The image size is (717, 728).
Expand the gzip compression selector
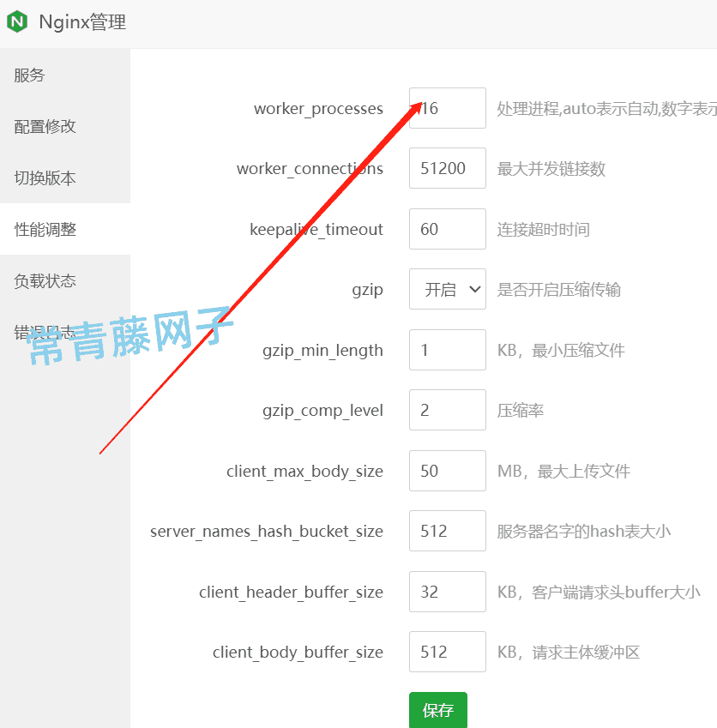click(x=447, y=289)
